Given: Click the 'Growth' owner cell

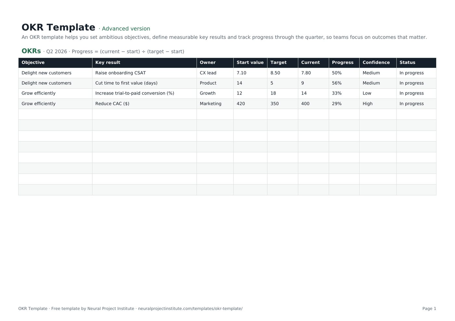Looking at the screenshot, I should click(215, 93).
